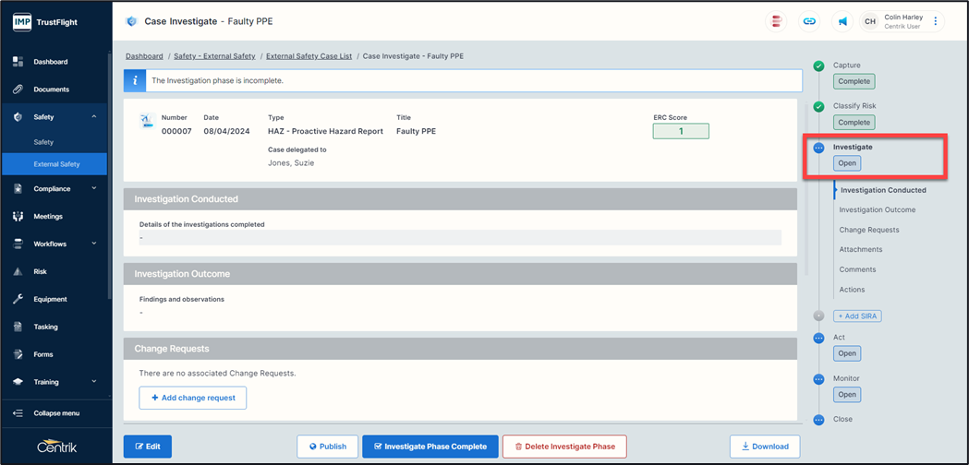Expand the Training sidebar menu
969x465 pixels.
click(x=94, y=382)
